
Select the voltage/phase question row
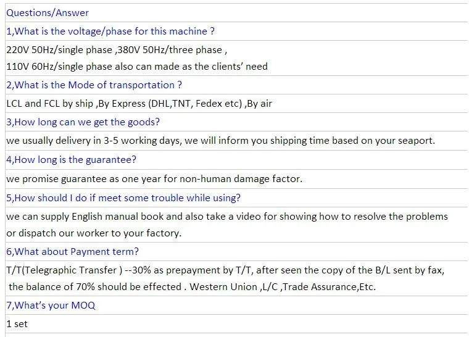[110, 31]
